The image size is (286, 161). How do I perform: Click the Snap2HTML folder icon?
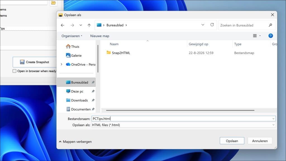pyautogui.click(x=109, y=52)
